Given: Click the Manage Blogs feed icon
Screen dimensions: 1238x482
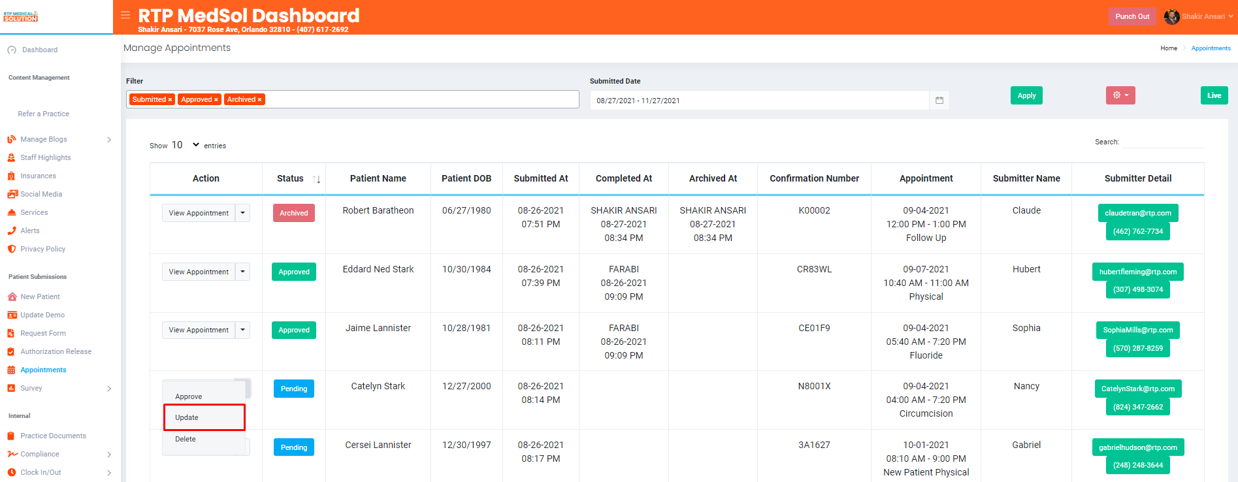Looking at the screenshot, I should click(x=12, y=139).
